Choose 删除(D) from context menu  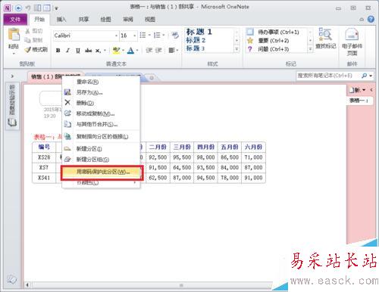tap(101, 103)
